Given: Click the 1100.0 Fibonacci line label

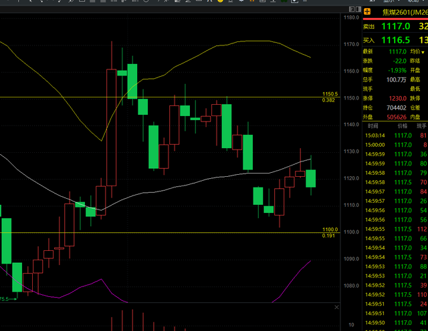Looking at the screenshot, I should (x=330, y=230).
